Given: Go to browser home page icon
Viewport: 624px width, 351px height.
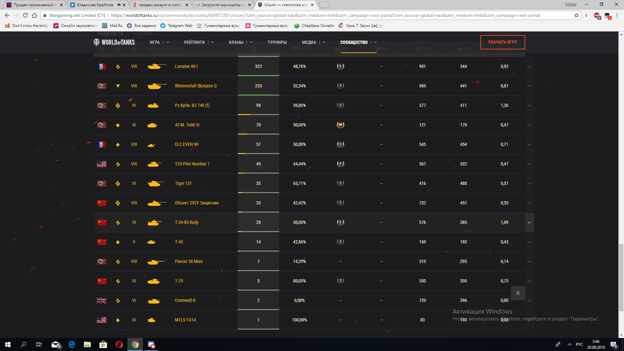Looking at the screenshot, I should coord(34,15).
